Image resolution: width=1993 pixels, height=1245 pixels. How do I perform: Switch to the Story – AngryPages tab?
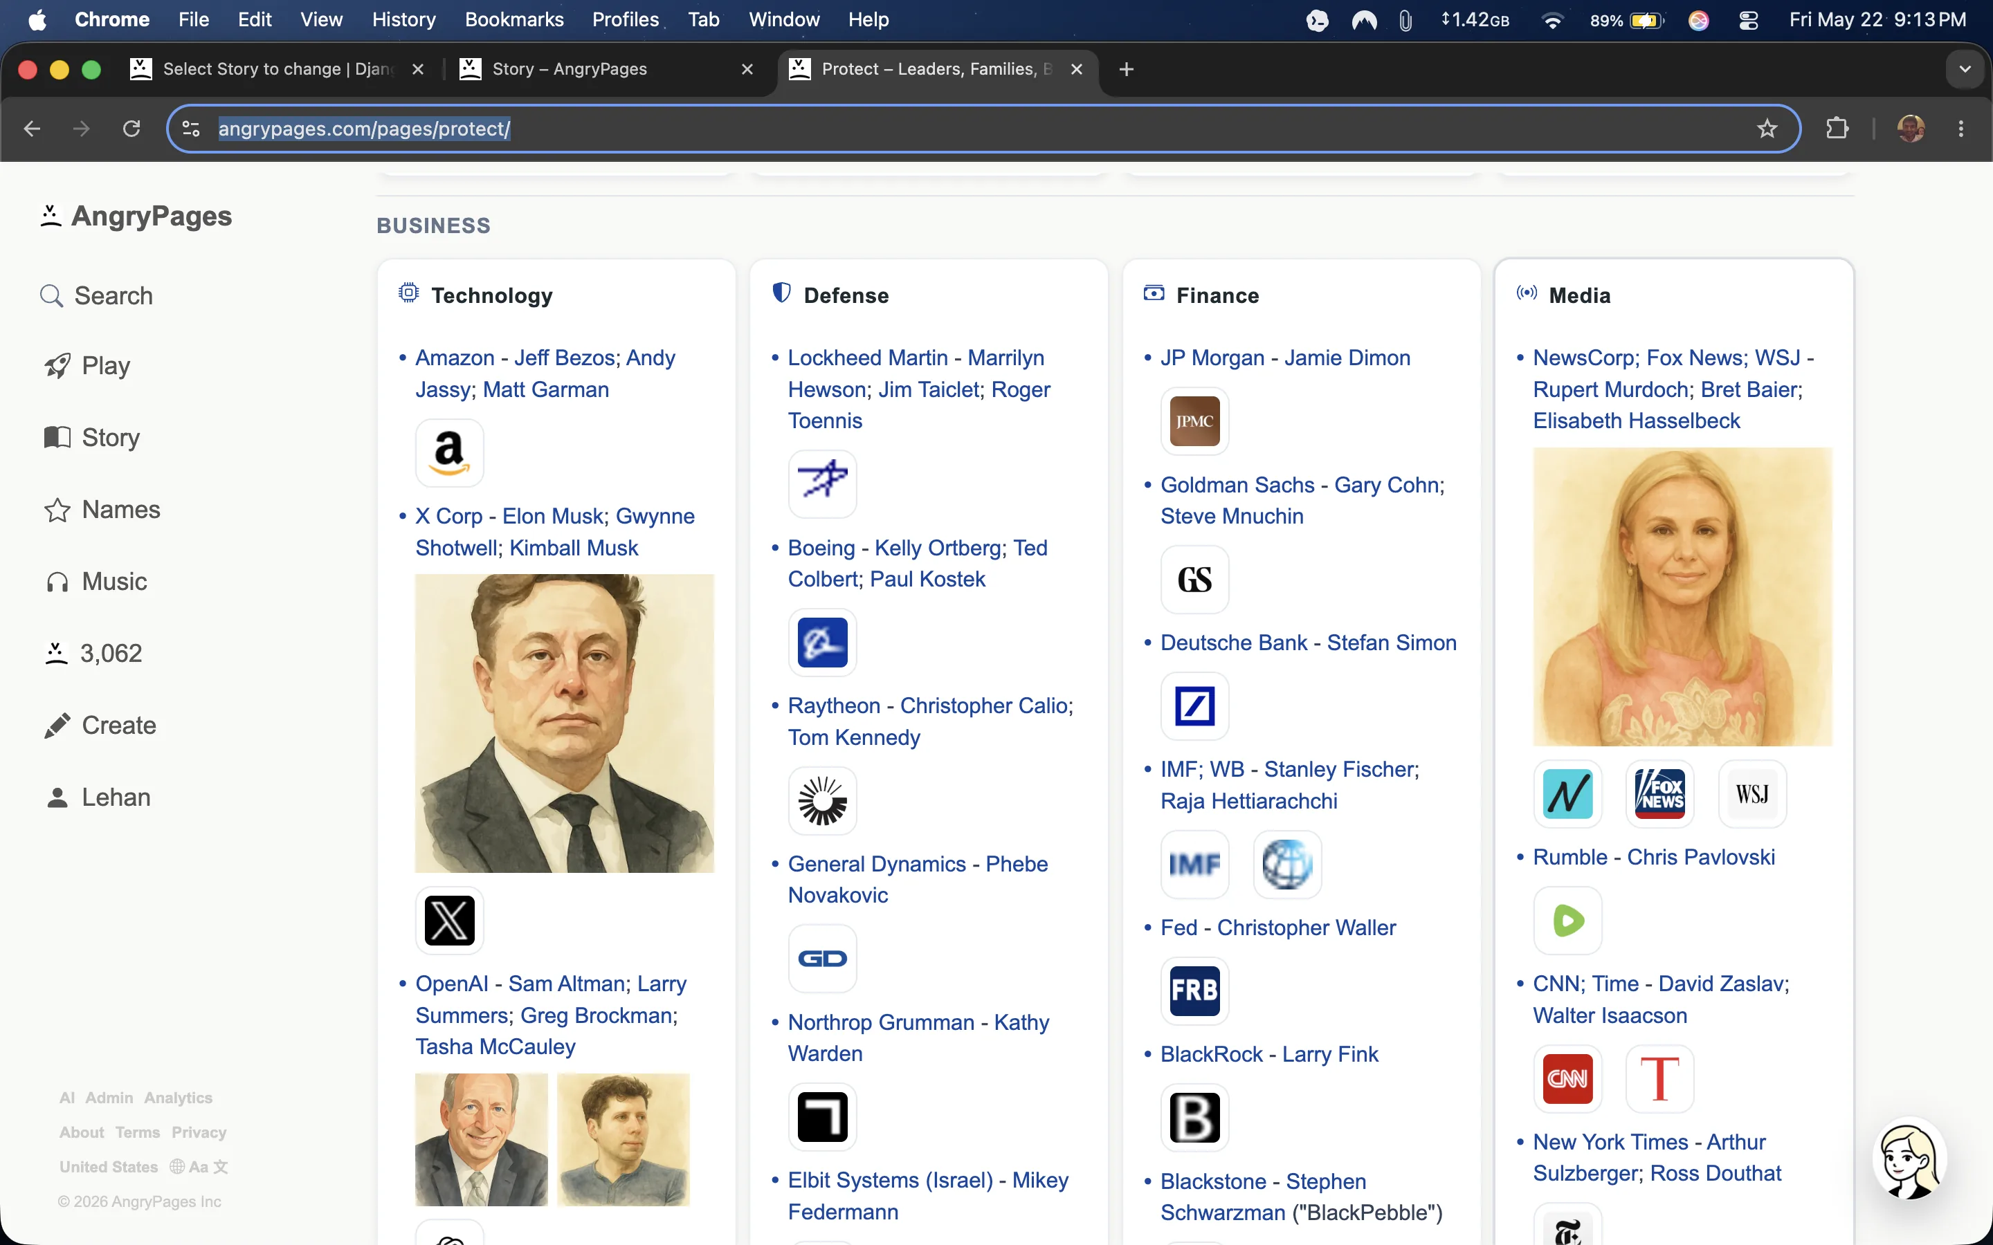click(x=606, y=69)
